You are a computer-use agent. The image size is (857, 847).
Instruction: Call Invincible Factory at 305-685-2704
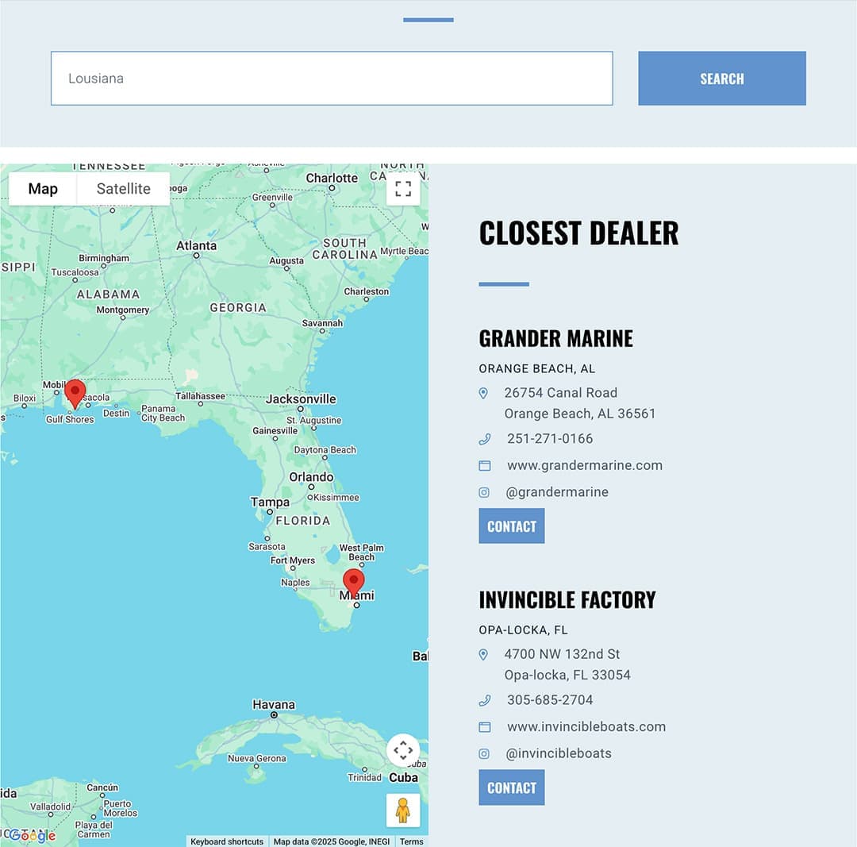click(x=550, y=700)
